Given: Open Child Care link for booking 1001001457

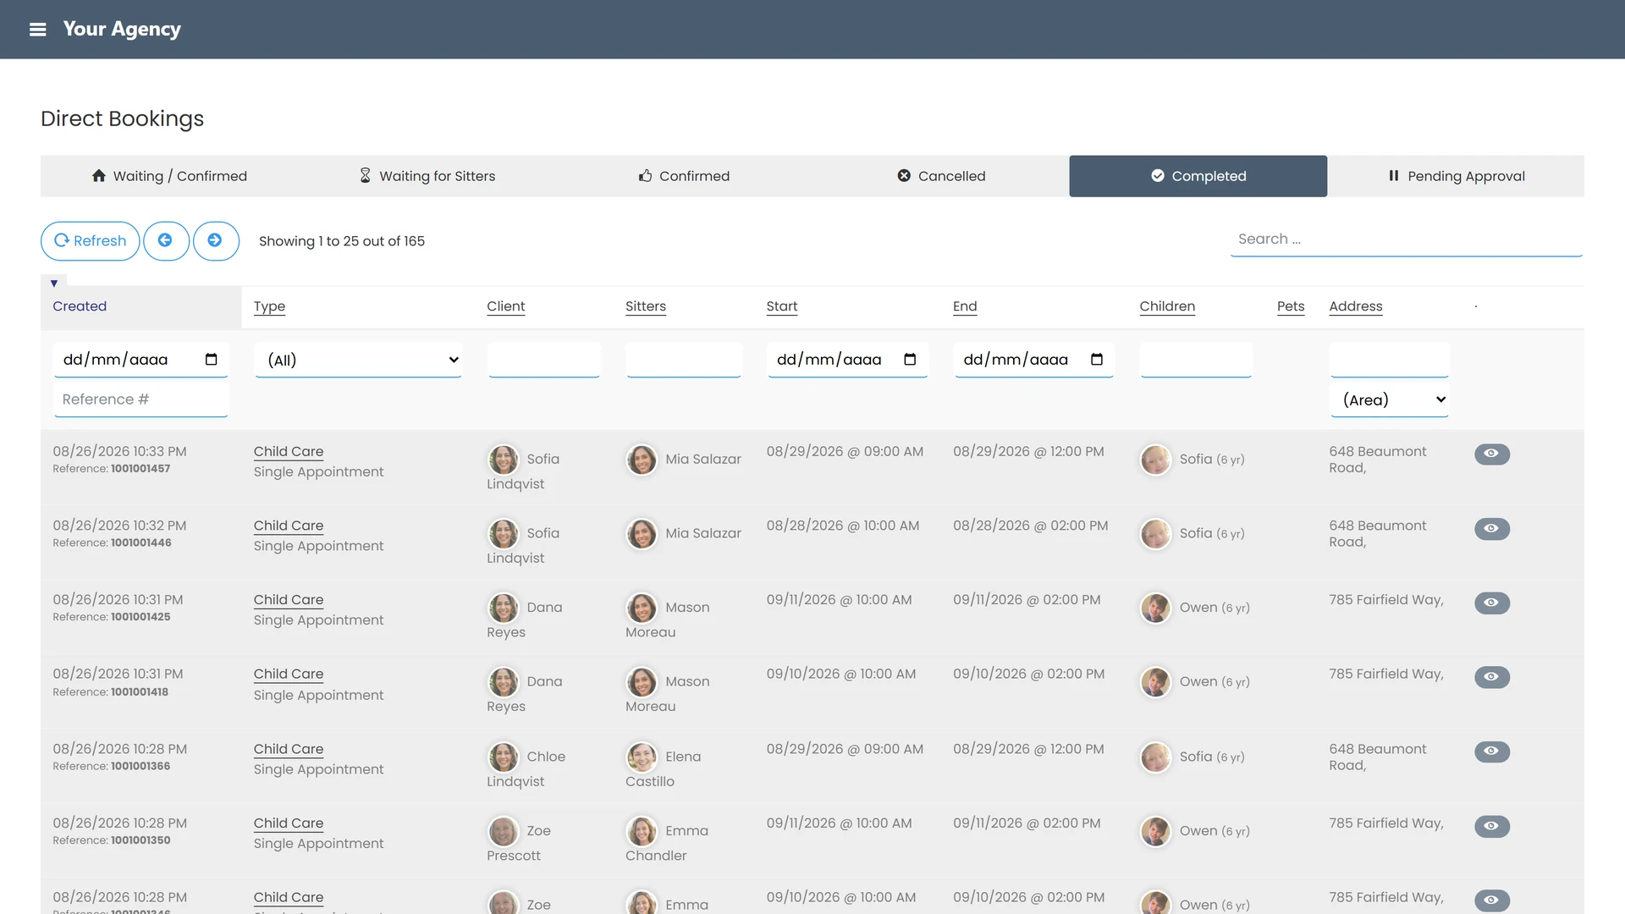Looking at the screenshot, I should [x=289, y=452].
